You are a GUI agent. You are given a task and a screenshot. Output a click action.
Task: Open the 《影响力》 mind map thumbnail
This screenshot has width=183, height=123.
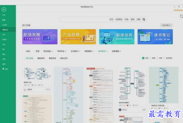tap(164, 85)
